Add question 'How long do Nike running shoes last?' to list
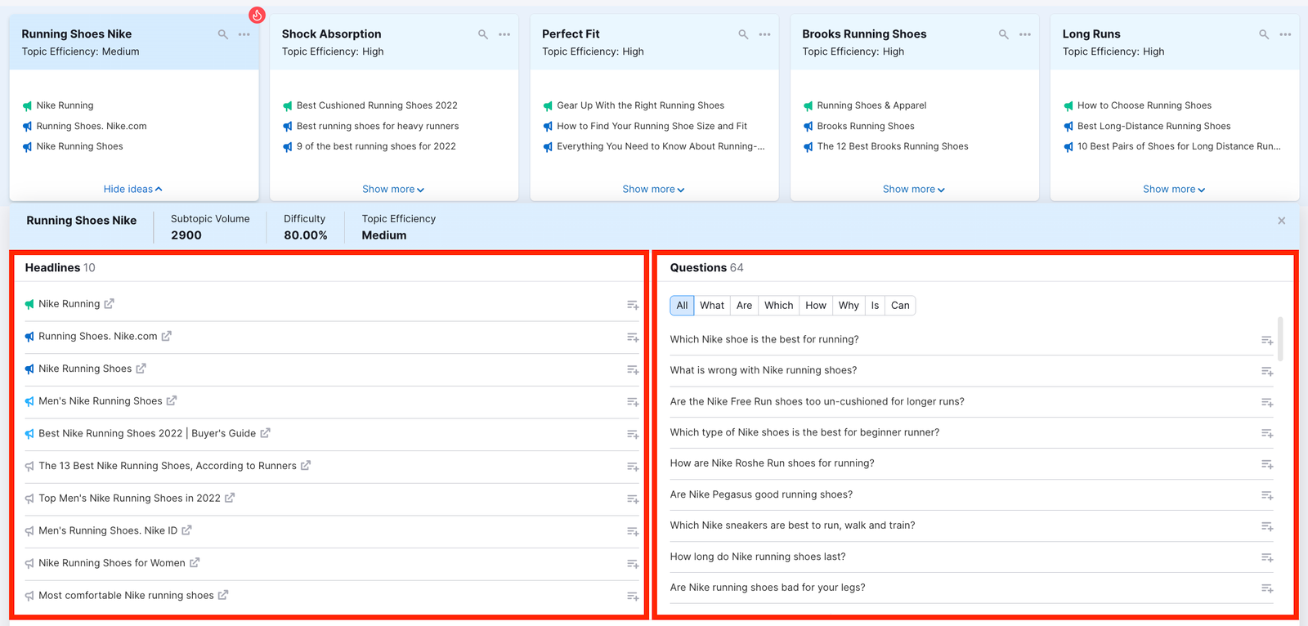This screenshot has width=1308, height=626. pyautogui.click(x=1267, y=557)
